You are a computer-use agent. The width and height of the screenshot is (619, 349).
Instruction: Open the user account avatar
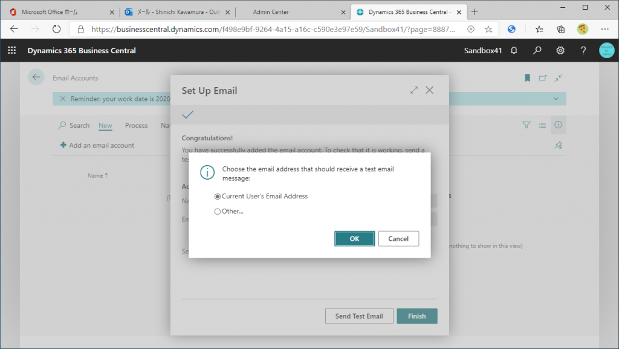pyautogui.click(x=606, y=50)
